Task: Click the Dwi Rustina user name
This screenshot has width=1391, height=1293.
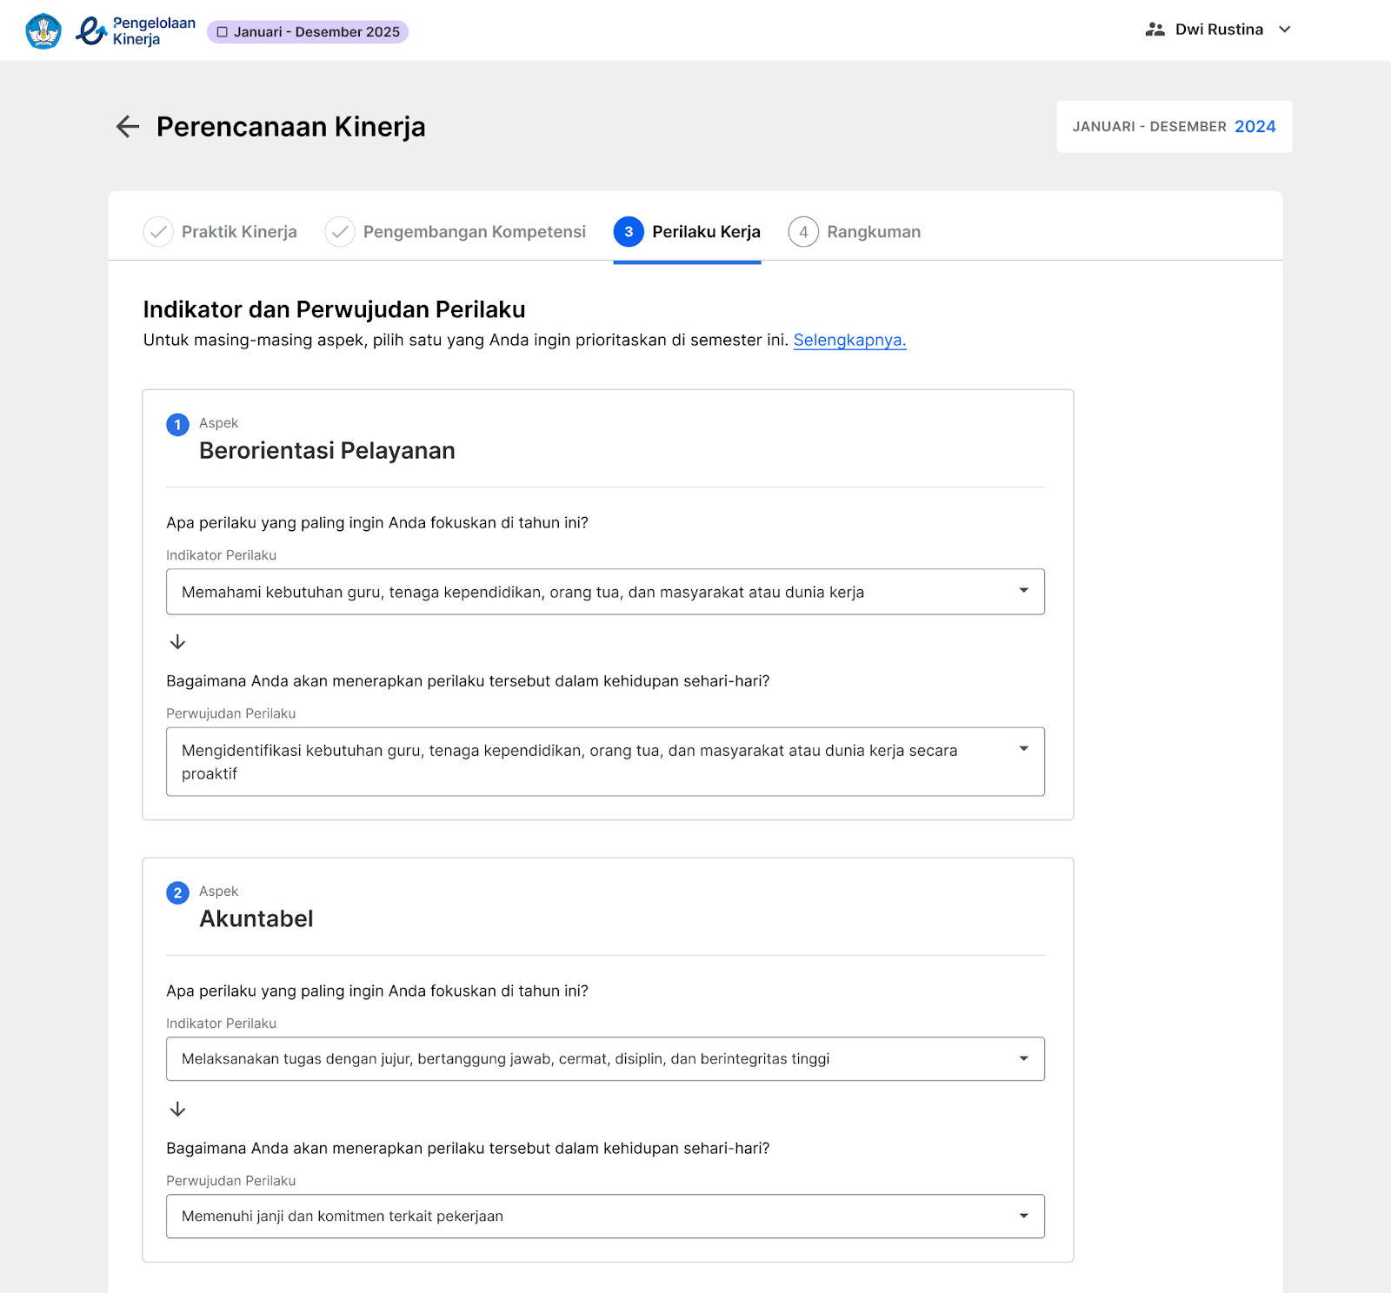Action: coord(1219,30)
